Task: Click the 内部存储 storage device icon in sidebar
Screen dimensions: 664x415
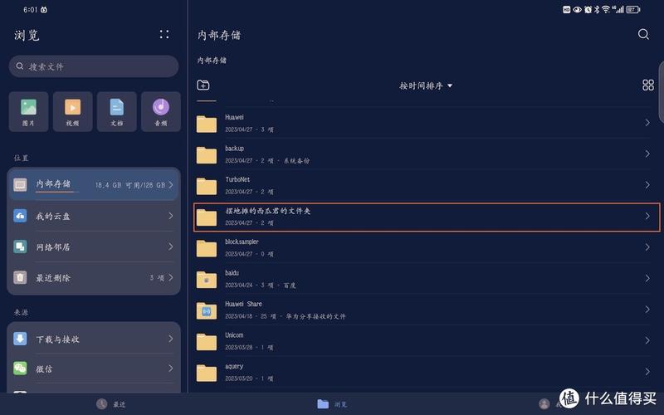Action: [20, 184]
